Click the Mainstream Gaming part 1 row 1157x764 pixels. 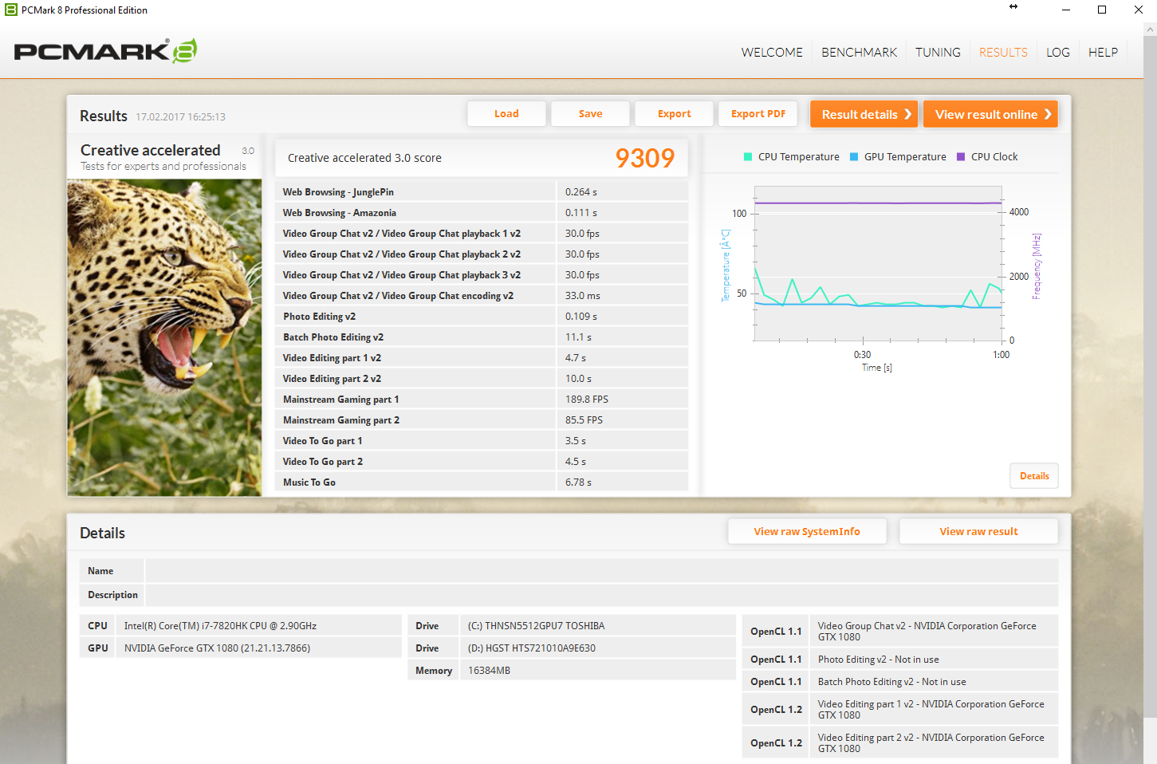pyautogui.click(x=482, y=400)
